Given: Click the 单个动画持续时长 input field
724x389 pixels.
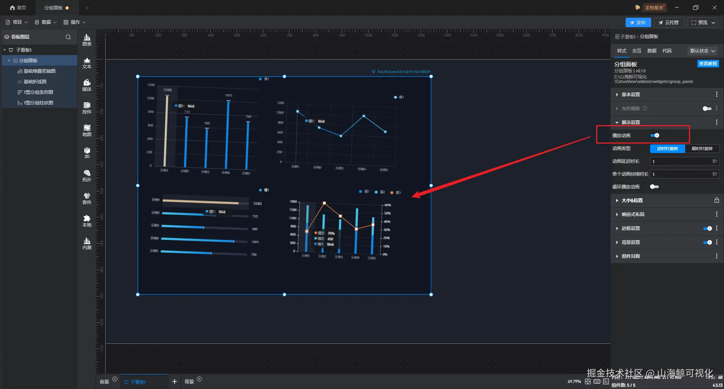Looking at the screenshot, I should (x=685, y=175).
